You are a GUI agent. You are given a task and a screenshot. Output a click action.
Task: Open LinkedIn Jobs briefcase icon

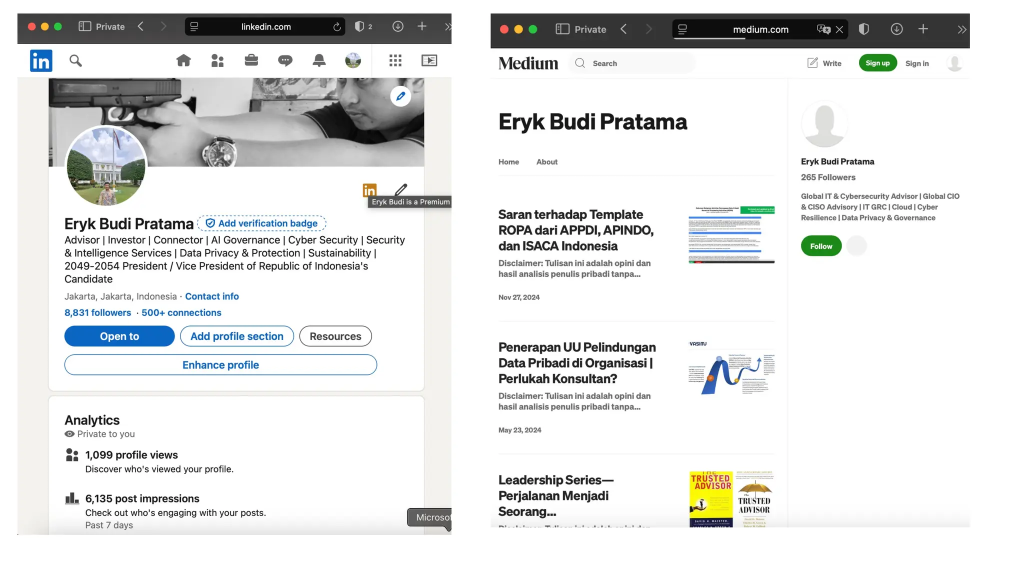251,60
